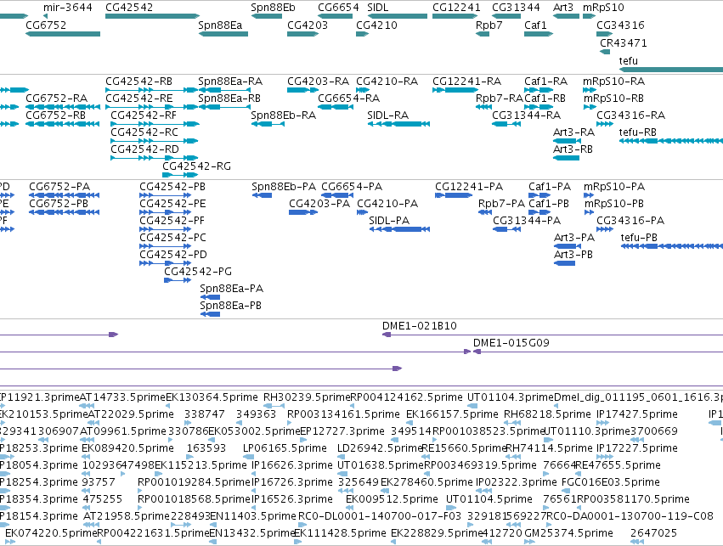Screen dimensions: 723x546
Task: Click the "CG6752-RB" transcript label
Action: click(56, 115)
